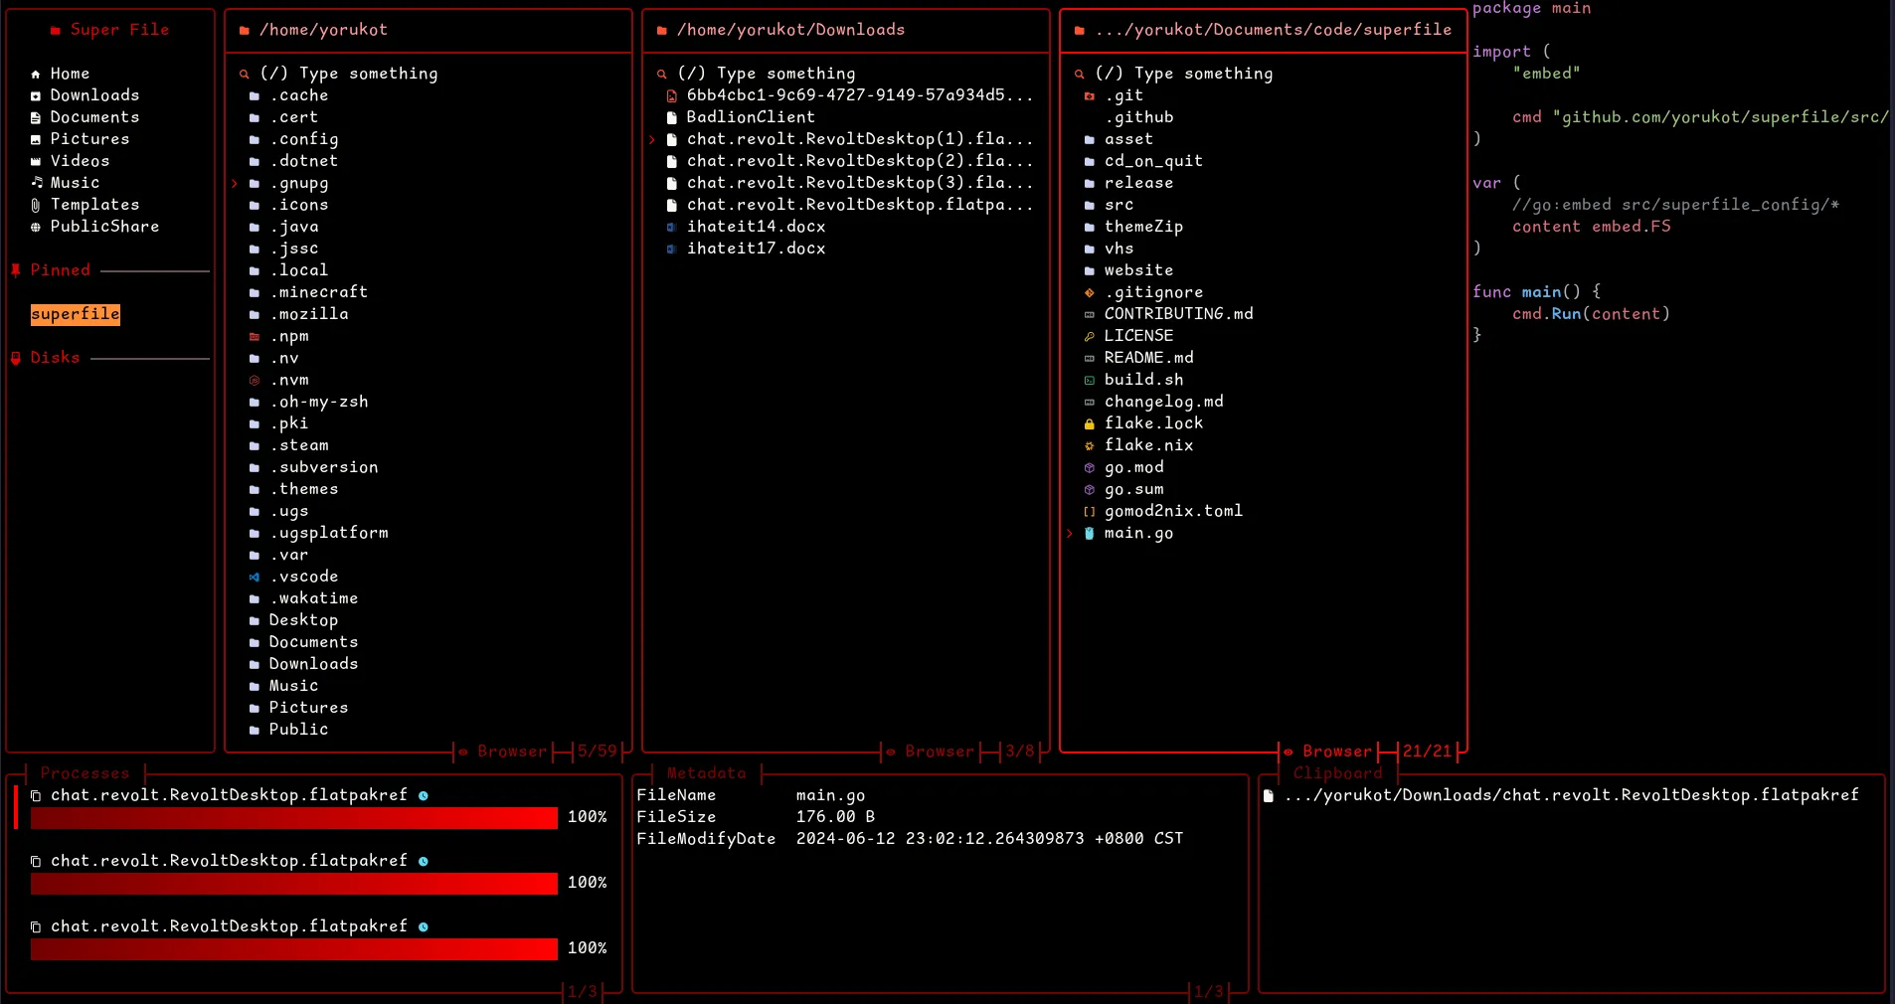This screenshot has width=1895, height=1004.
Task: Click the document icon in the Clipboard panel
Action: point(1267,795)
